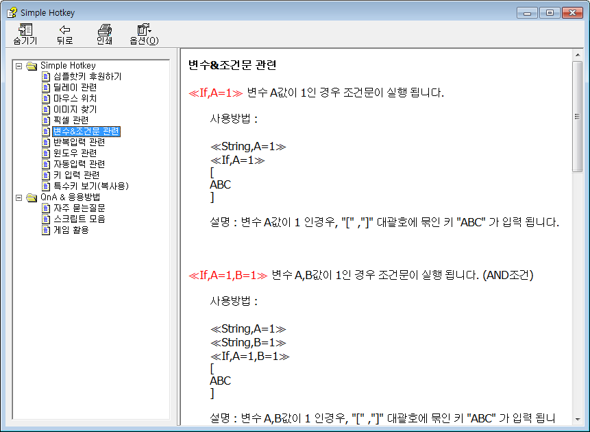Select the 픽셀 관련 topic
590x432 pixels.
[71, 120]
